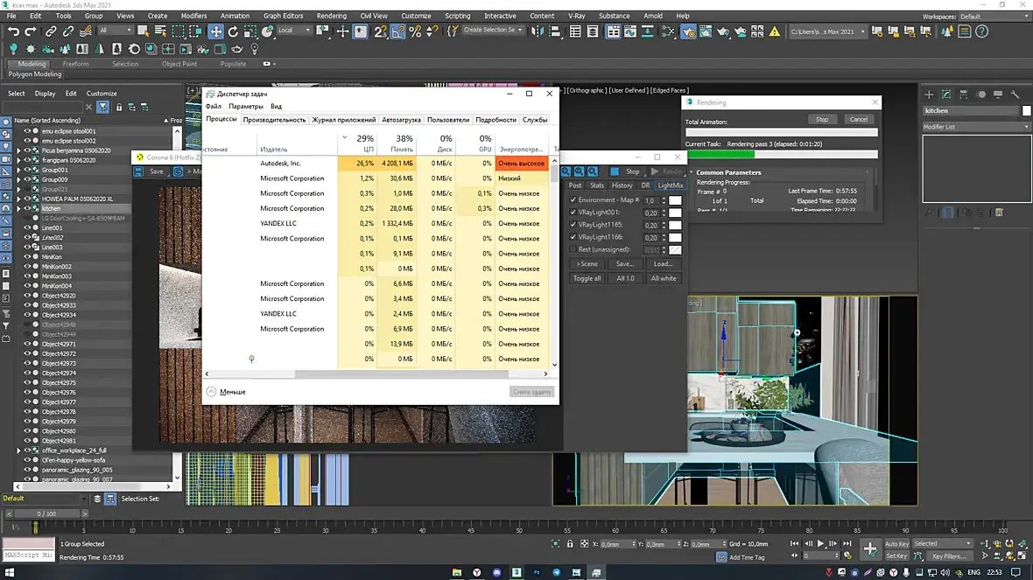Toggle the Angle Snap icon

tap(398, 31)
